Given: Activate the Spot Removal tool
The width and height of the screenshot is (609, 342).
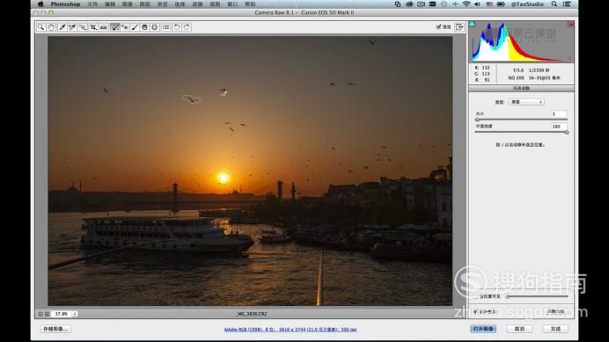Looking at the screenshot, I should pyautogui.click(x=115, y=27).
